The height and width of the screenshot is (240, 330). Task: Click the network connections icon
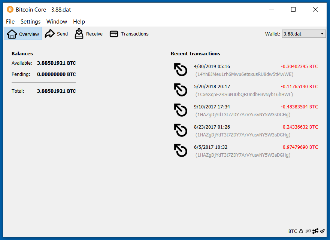coord(315,231)
